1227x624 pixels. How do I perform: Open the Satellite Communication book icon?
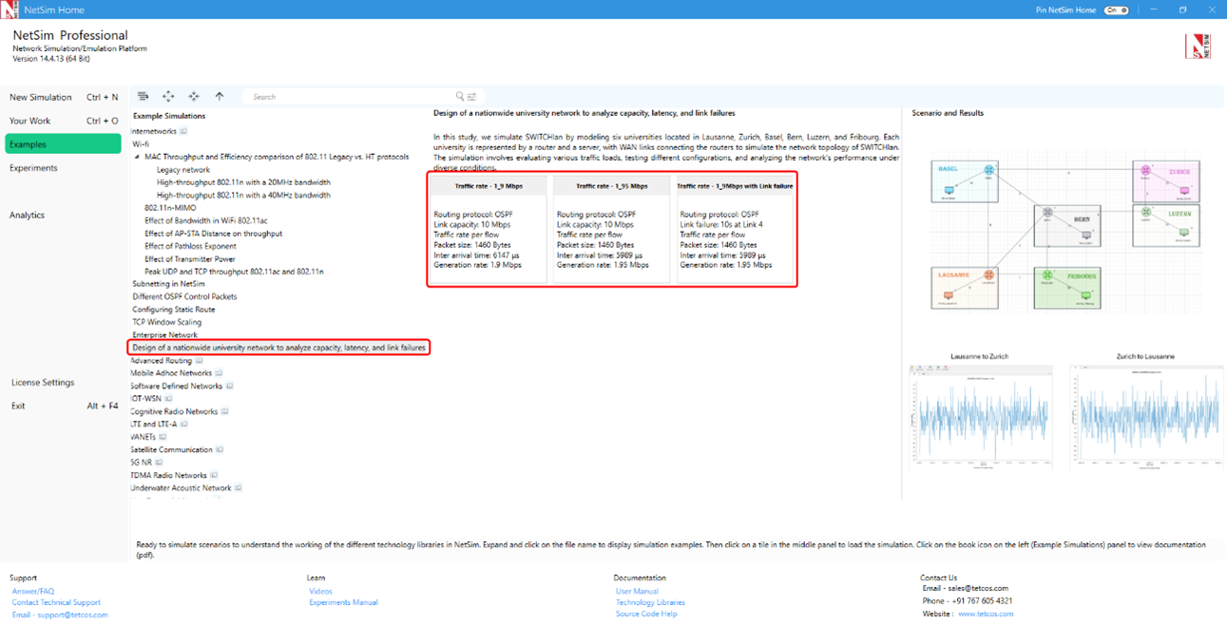[x=219, y=450]
